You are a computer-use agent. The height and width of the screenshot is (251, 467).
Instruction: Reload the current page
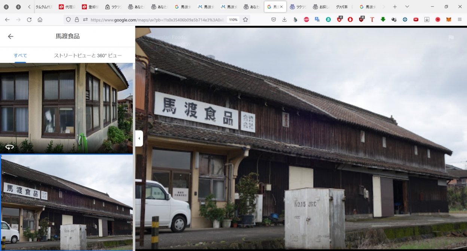click(29, 19)
